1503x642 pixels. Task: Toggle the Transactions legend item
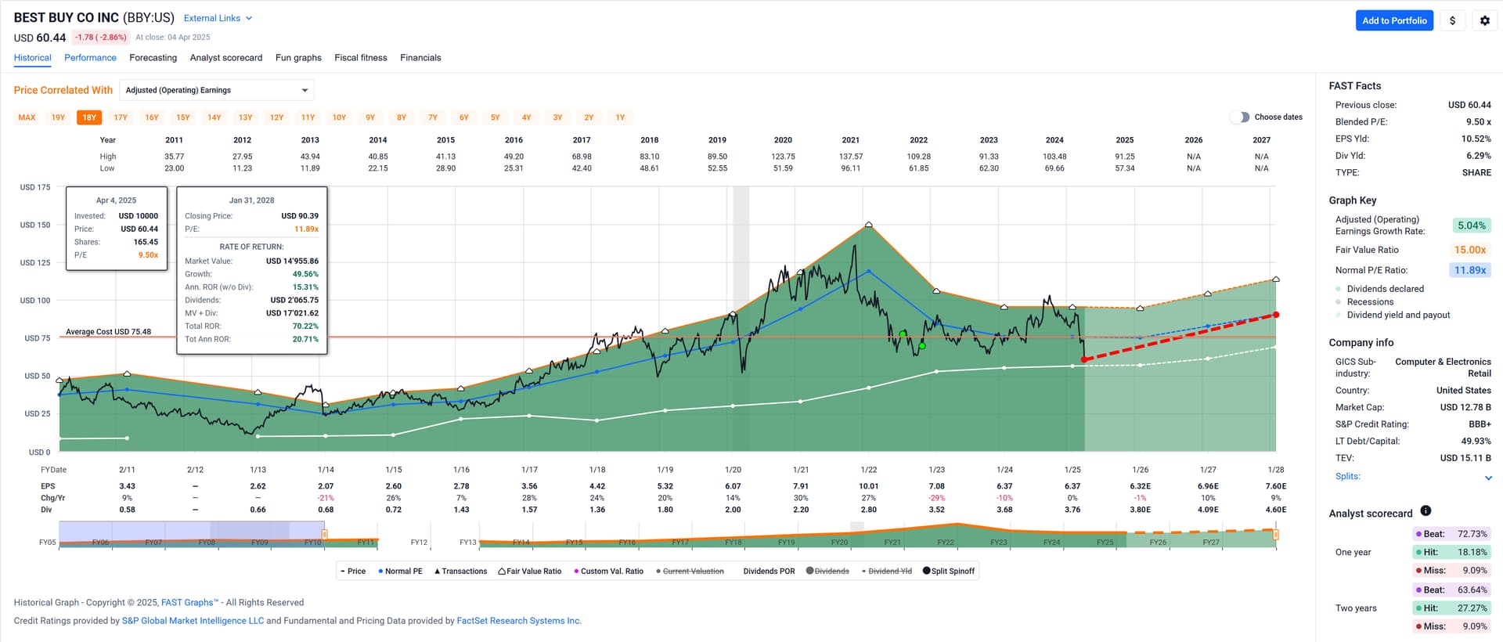point(460,572)
